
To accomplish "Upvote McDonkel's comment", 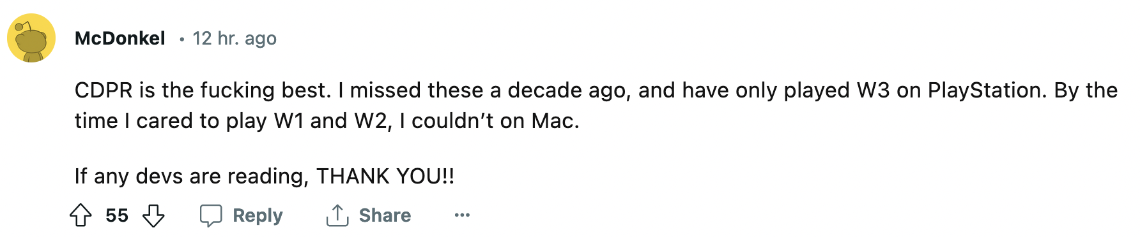I will pyautogui.click(x=81, y=215).
